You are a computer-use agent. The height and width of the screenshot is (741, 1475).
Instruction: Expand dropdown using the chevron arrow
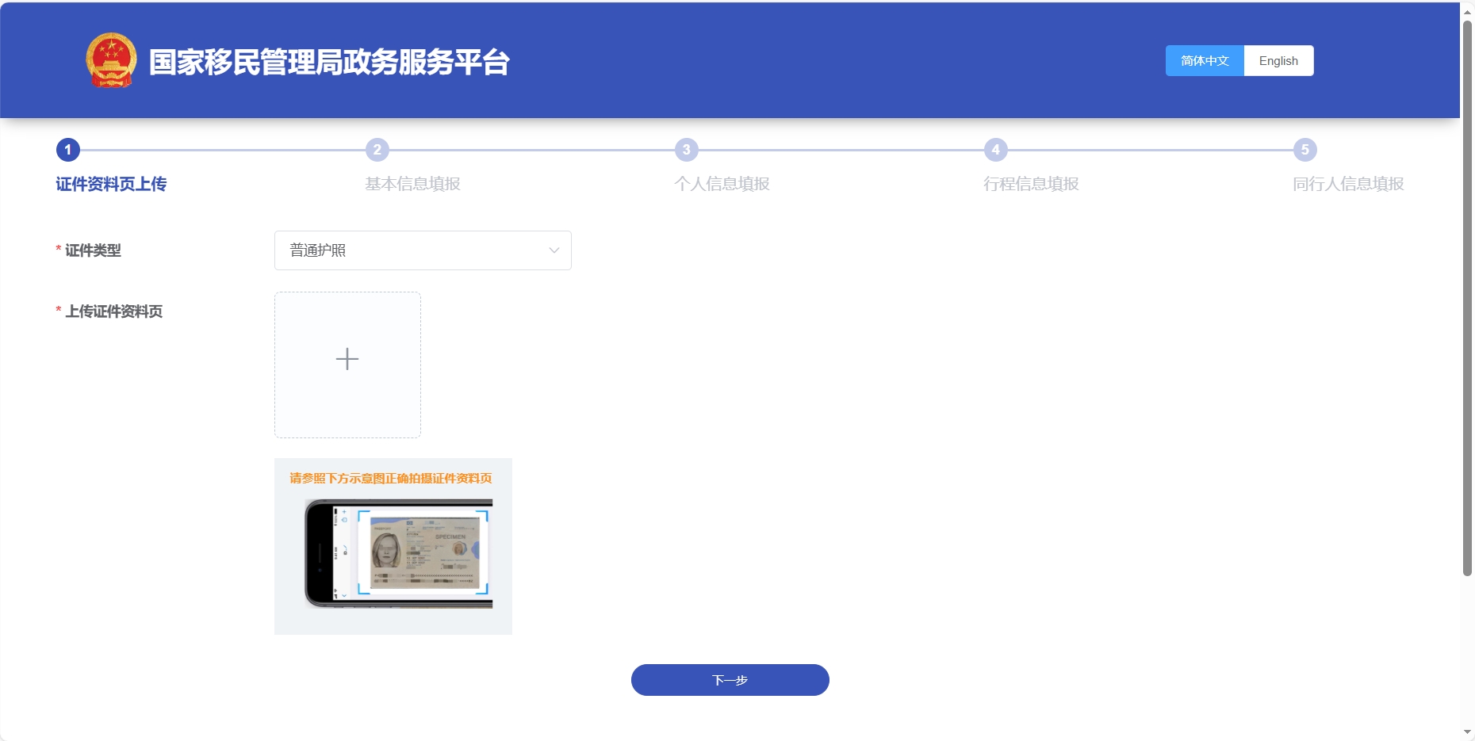(x=554, y=250)
